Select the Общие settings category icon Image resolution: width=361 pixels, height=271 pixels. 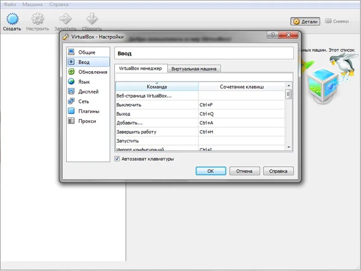pyautogui.click(x=71, y=52)
